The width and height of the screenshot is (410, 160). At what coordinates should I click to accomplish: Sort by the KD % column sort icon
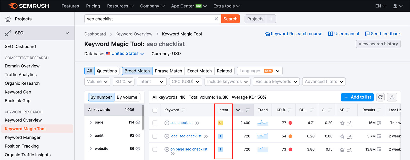coord(290,110)
